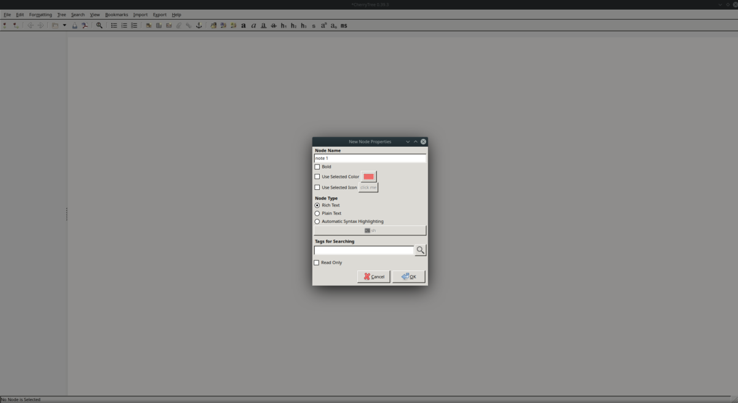The width and height of the screenshot is (738, 403).
Task: Insert a table using the toolbar icon
Action: pyautogui.click(x=158, y=25)
